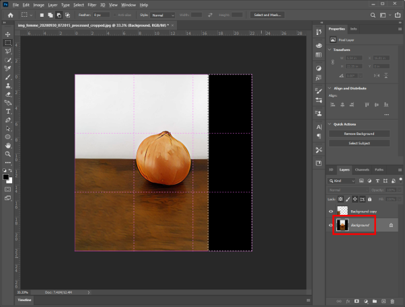Open the Style dropdown set to Normal

click(x=162, y=15)
